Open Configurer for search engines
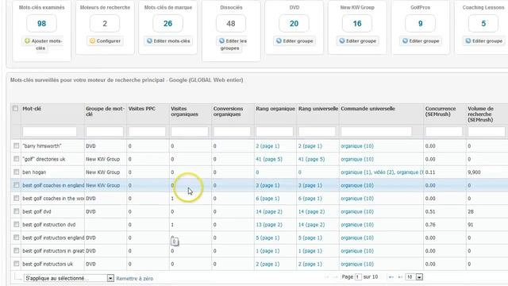This screenshot has width=508, height=286. click(x=105, y=41)
